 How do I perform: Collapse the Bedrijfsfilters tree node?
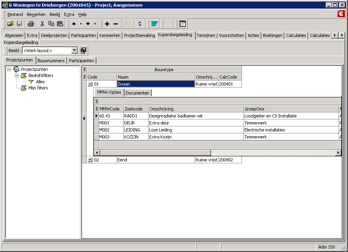point(17,75)
